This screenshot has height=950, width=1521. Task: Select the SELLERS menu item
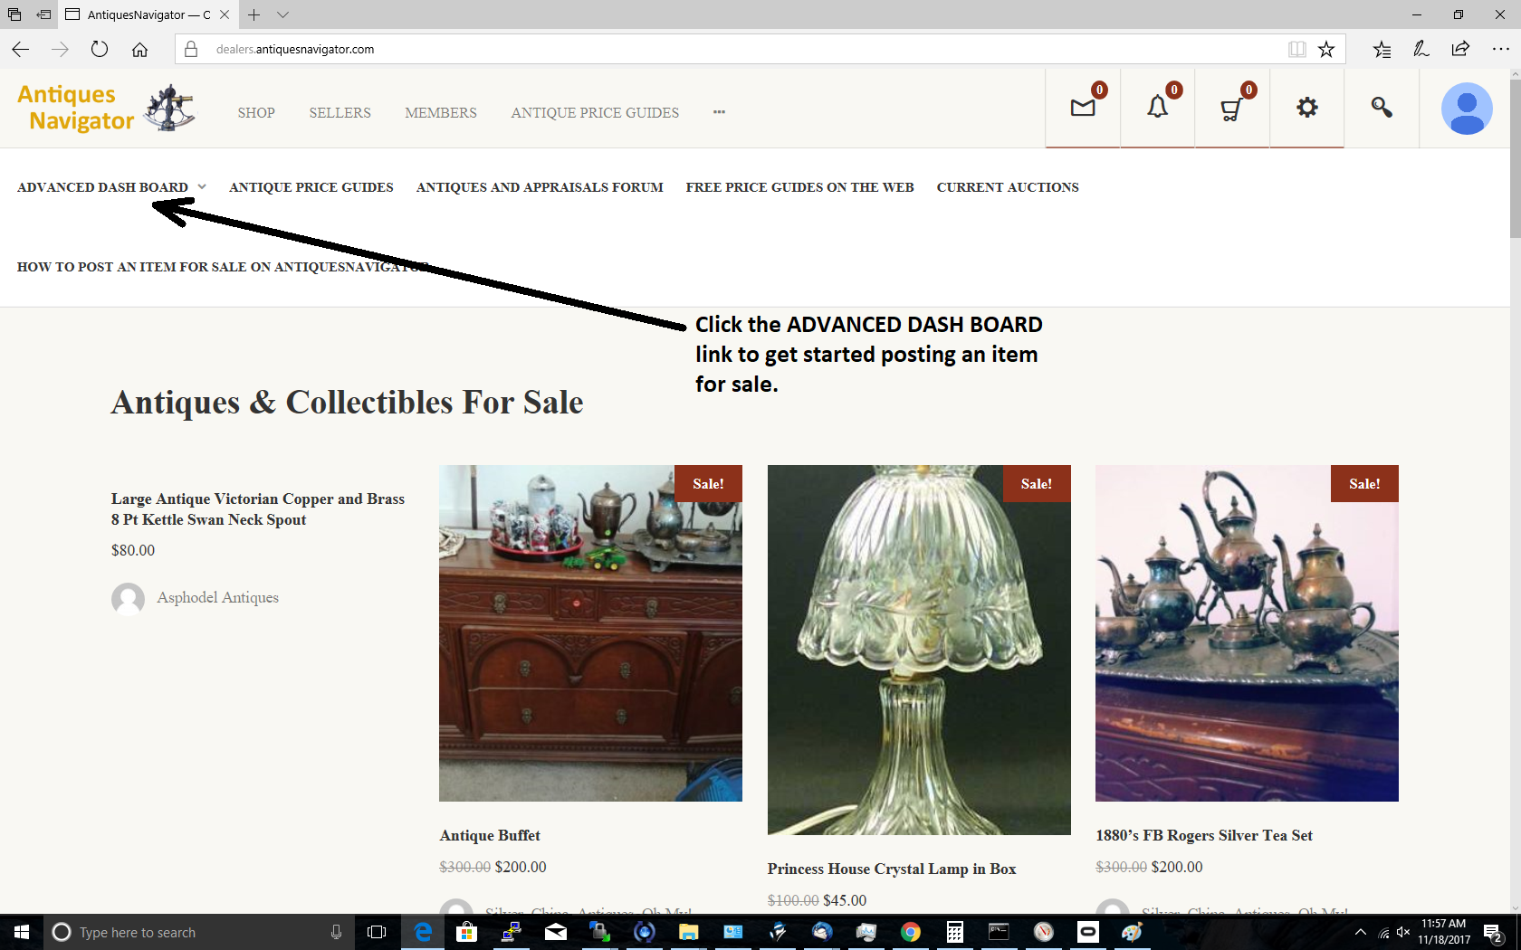point(340,112)
